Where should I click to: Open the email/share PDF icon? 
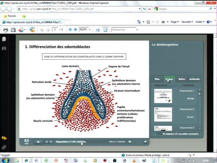click(21, 30)
